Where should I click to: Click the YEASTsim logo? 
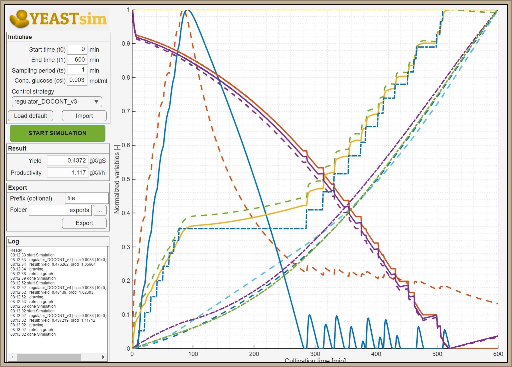[x=58, y=19]
